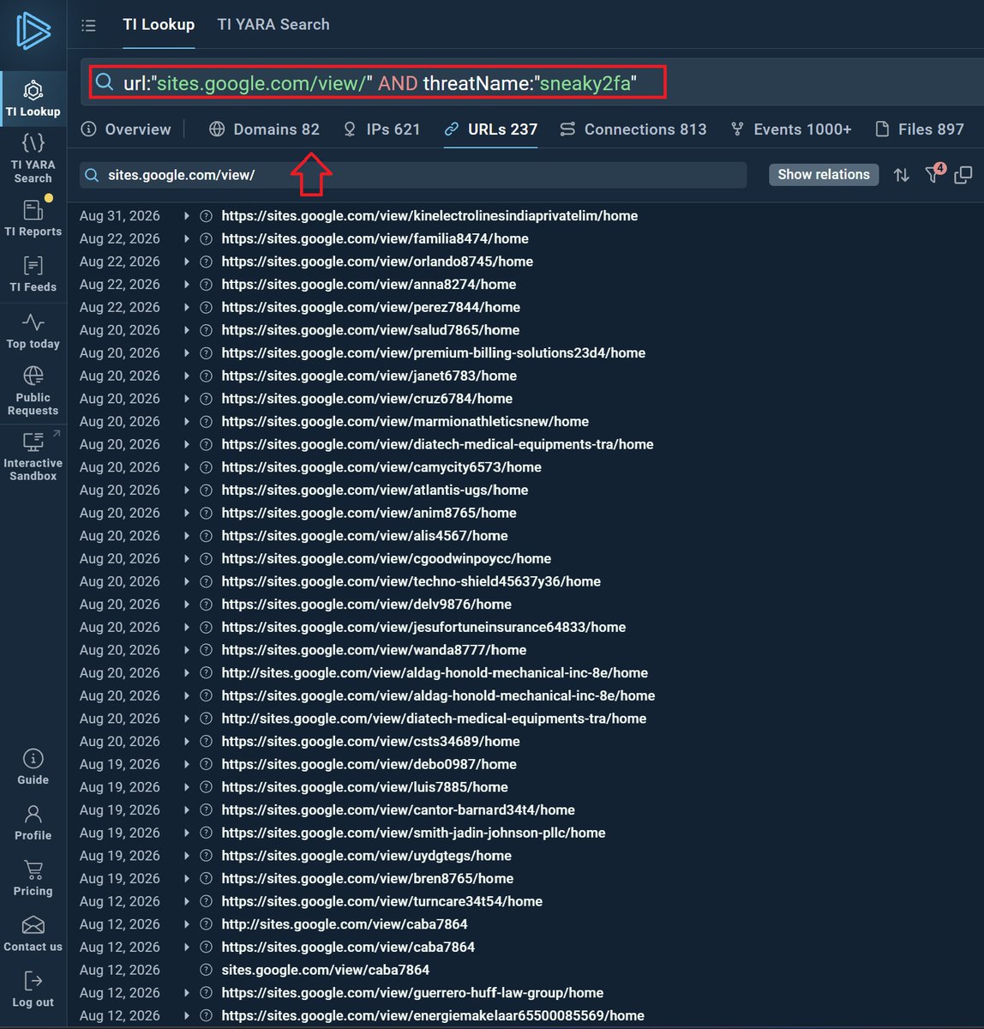Expand the jesufortuneinsurance64833 URL row
The width and height of the screenshot is (984, 1029).
click(186, 628)
